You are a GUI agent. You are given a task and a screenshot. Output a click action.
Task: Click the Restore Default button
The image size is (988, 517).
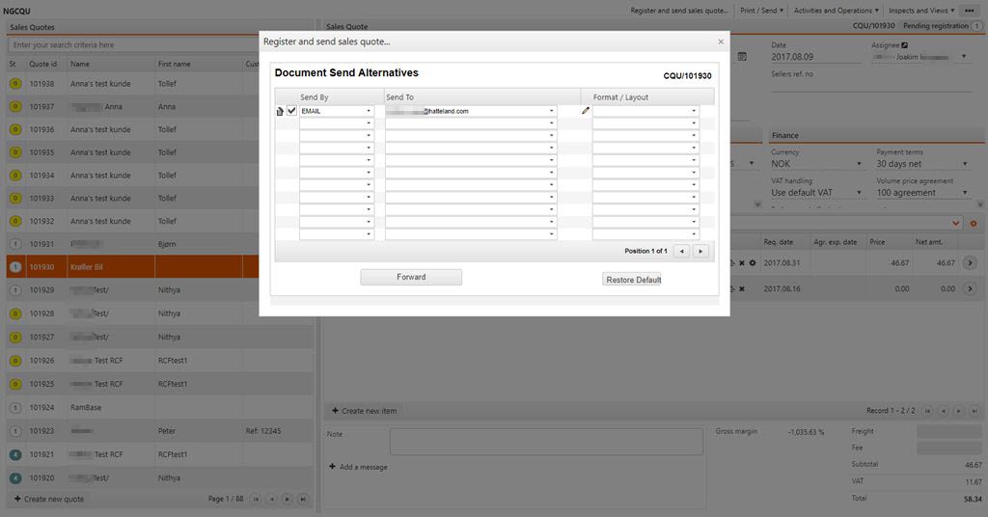click(x=633, y=280)
